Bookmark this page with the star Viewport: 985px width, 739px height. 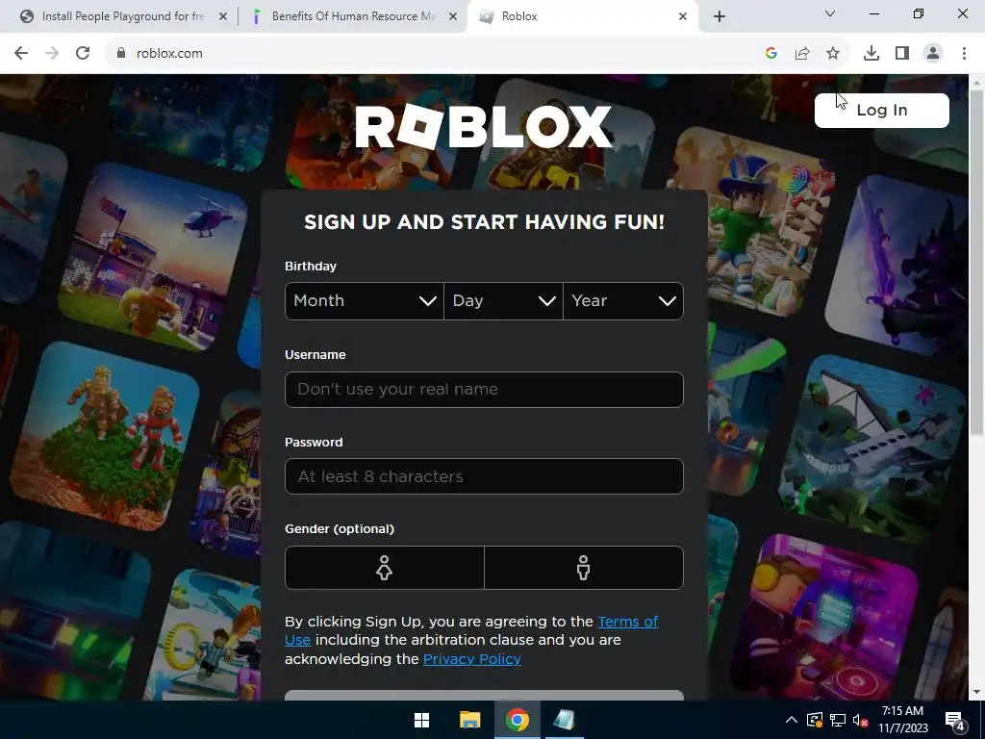(833, 54)
